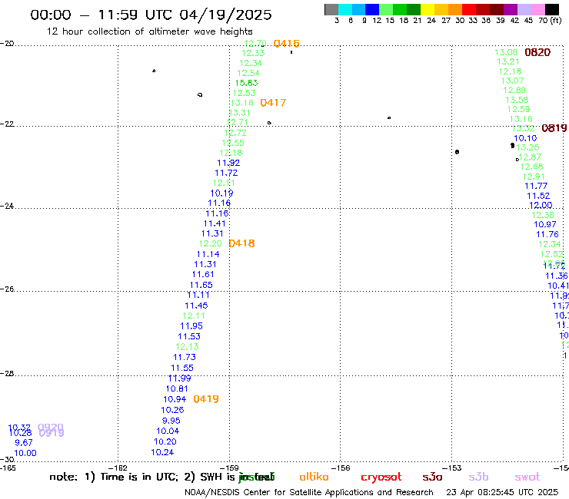The width and height of the screenshot is (569, 499).
Task: Click the cyan swatch in the legend
Action: tap(344, 9)
